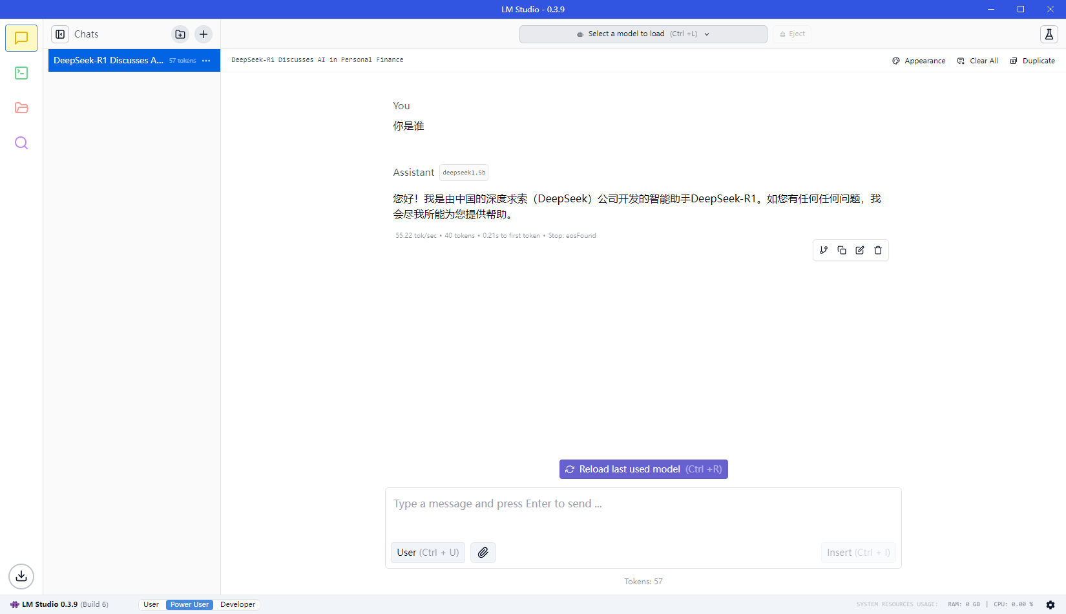1066x614 pixels.
Task: Click the Assistant label
Action: [413, 173]
